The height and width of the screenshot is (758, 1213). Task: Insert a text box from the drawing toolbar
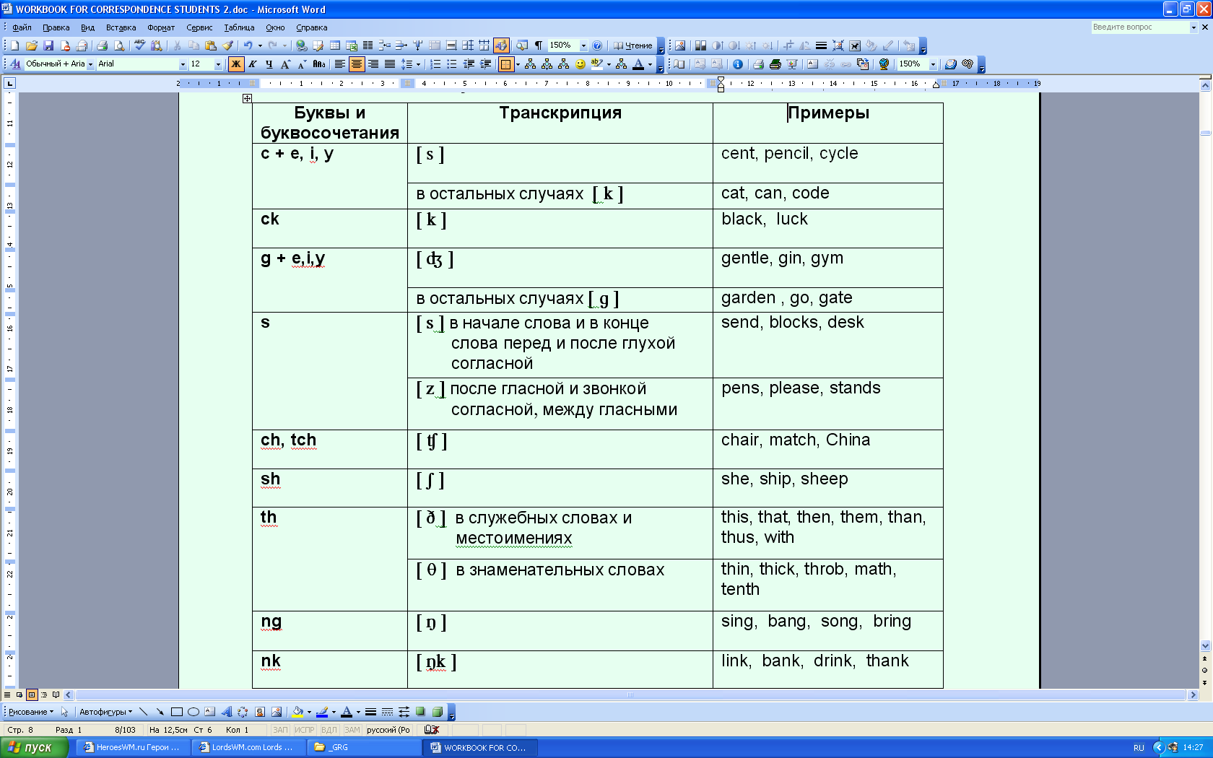(209, 712)
